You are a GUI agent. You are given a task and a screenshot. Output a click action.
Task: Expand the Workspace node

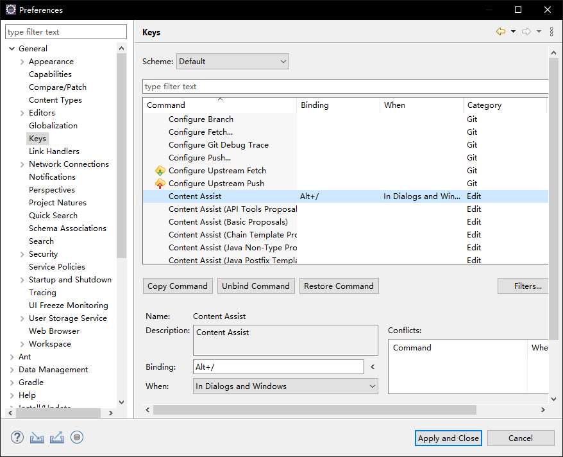pos(22,344)
